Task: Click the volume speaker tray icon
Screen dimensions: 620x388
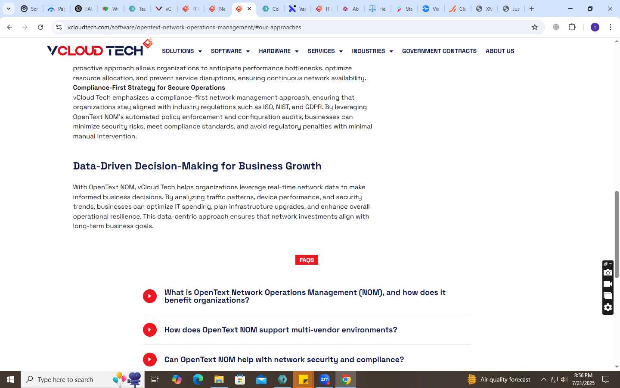Action: pos(564,379)
